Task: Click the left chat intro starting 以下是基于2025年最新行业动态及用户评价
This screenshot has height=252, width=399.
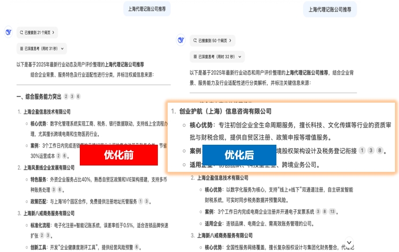Action: pyautogui.click(x=85, y=70)
